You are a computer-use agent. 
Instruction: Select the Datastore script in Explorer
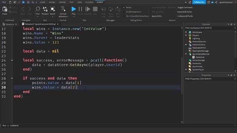tap(200, 57)
